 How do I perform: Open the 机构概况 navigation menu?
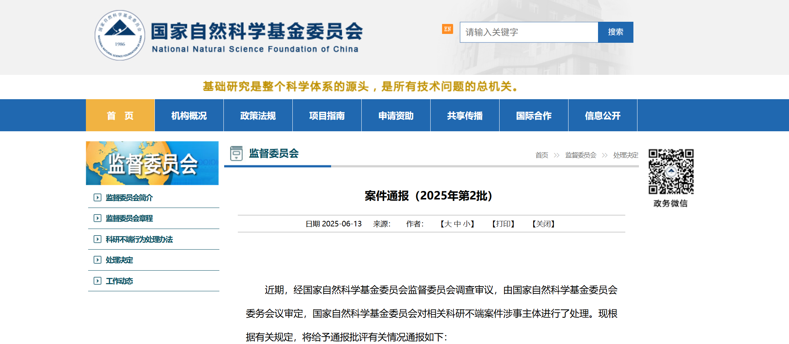[x=189, y=115]
